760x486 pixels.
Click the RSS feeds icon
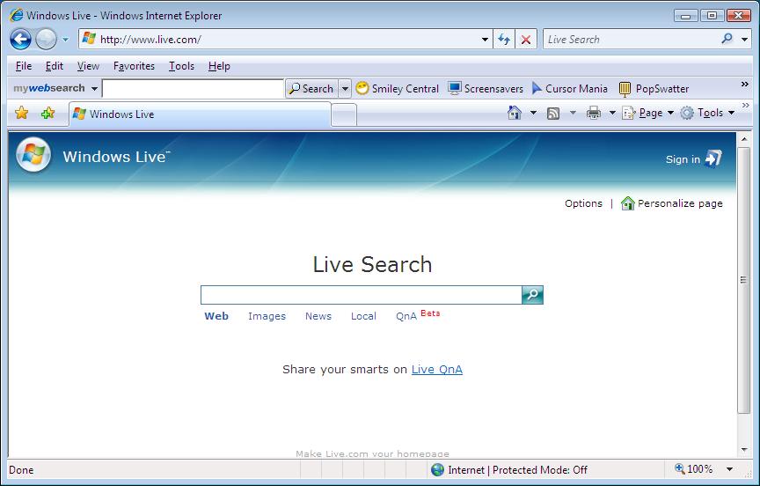click(x=553, y=113)
